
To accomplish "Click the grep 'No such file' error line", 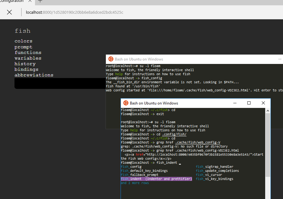I will click(x=174, y=146).
